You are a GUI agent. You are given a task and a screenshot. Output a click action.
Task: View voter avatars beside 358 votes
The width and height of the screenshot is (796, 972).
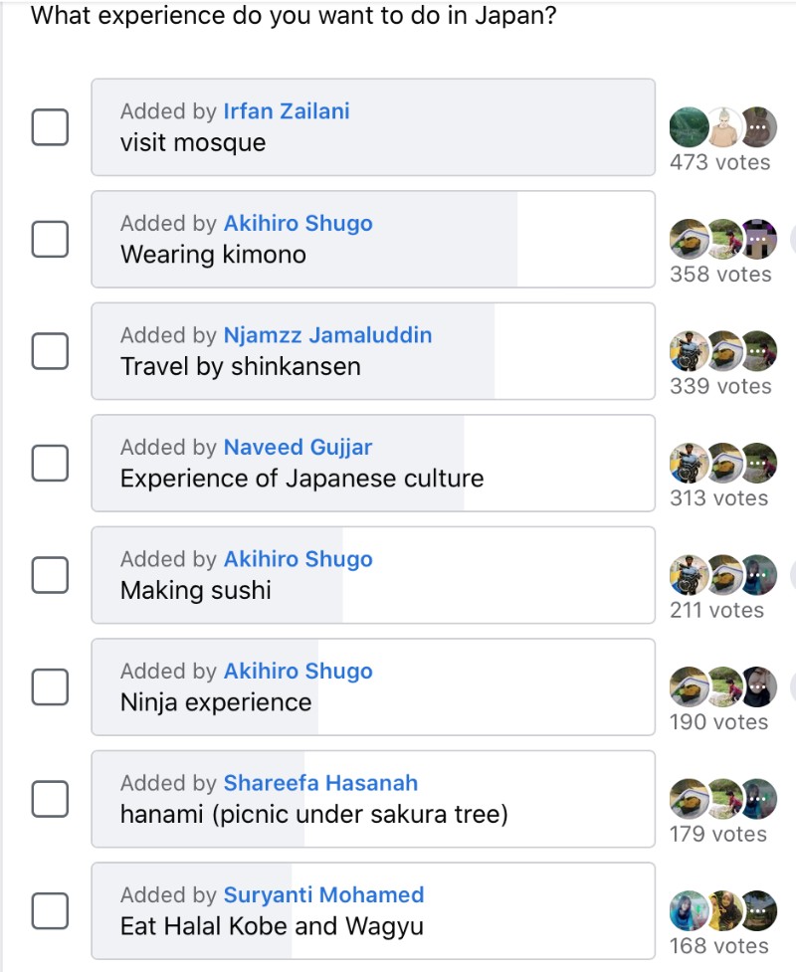point(723,239)
